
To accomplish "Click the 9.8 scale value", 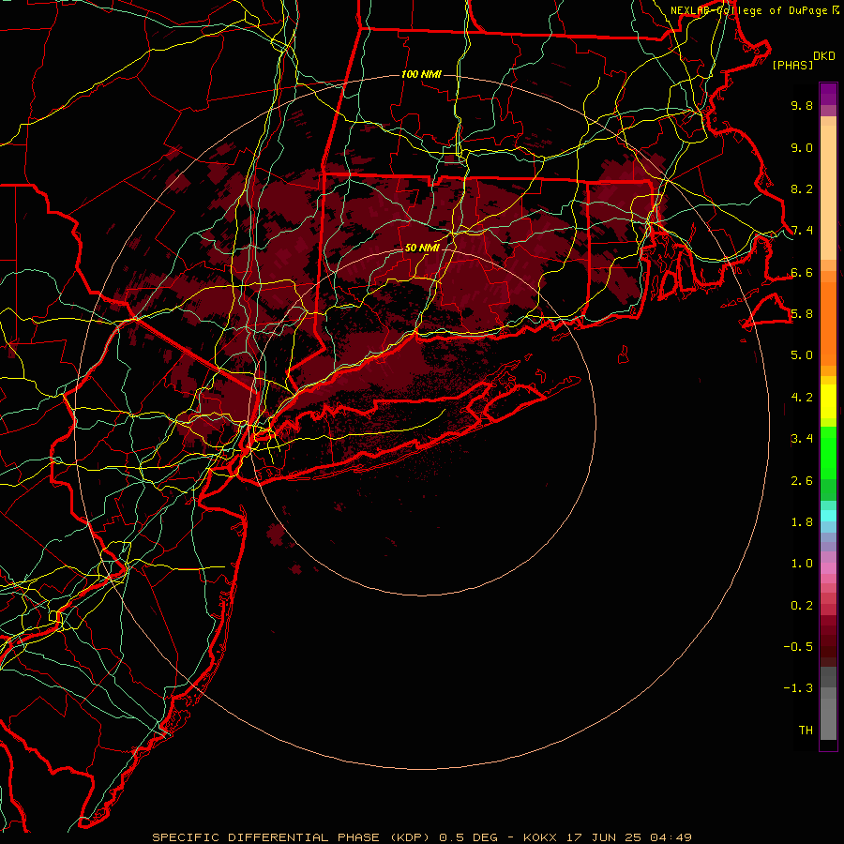I will click(802, 105).
